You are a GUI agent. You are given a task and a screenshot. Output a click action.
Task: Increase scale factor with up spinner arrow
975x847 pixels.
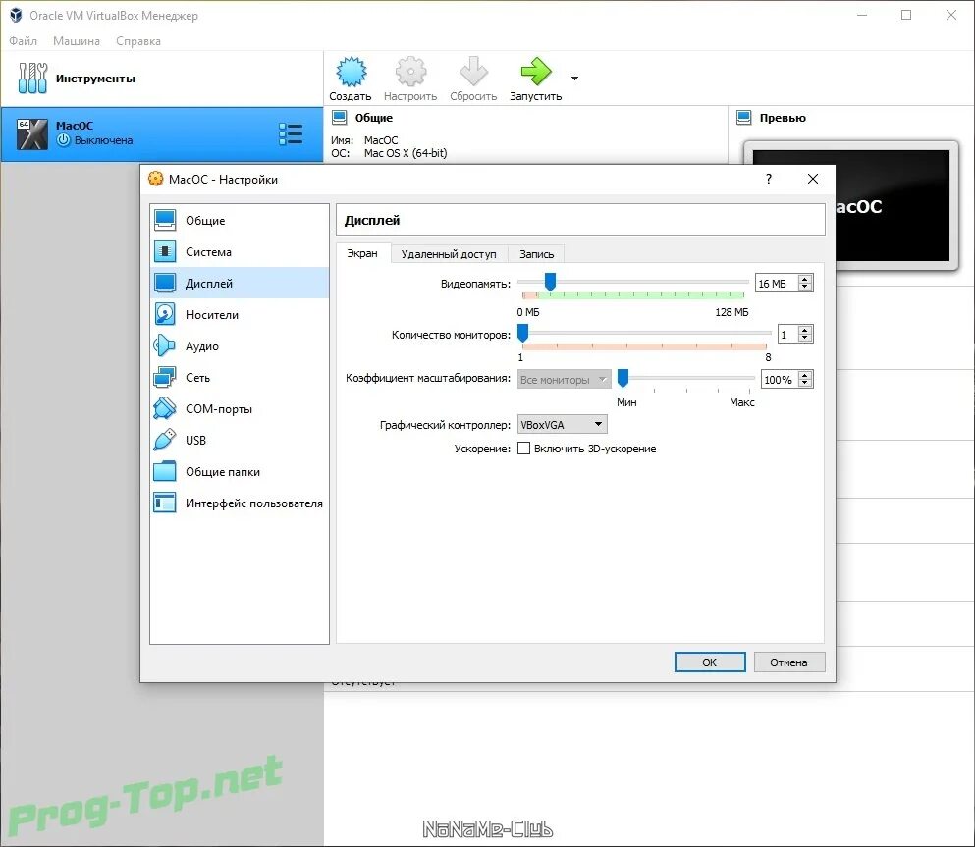point(805,375)
